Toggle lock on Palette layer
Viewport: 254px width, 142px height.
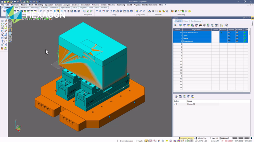coord(237,38)
